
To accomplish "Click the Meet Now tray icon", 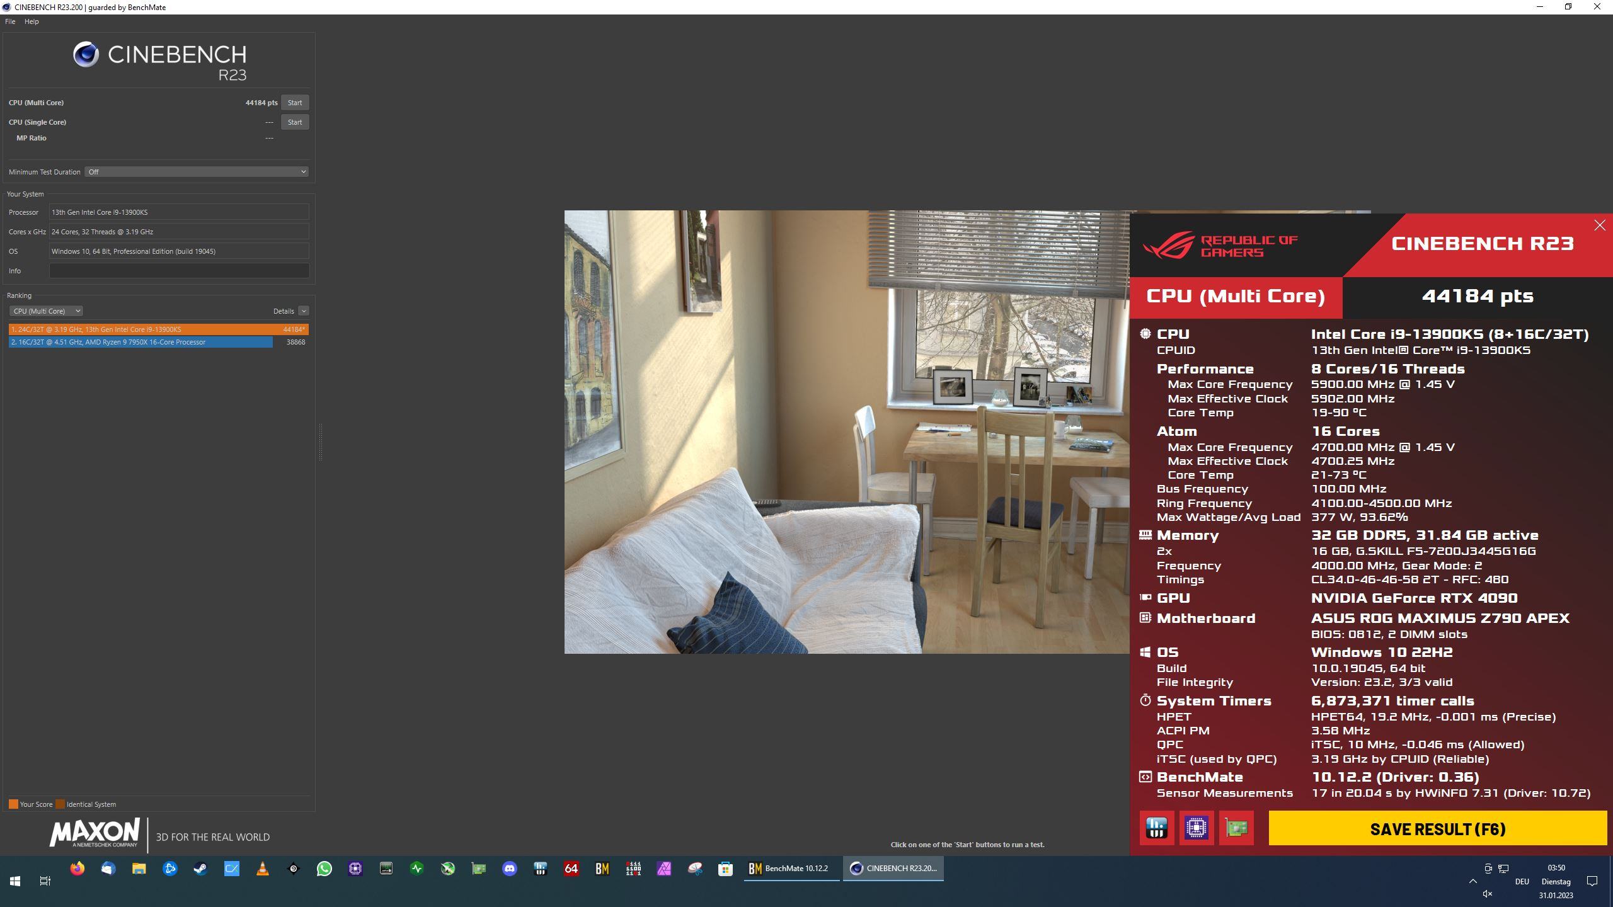I will click(1488, 869).
